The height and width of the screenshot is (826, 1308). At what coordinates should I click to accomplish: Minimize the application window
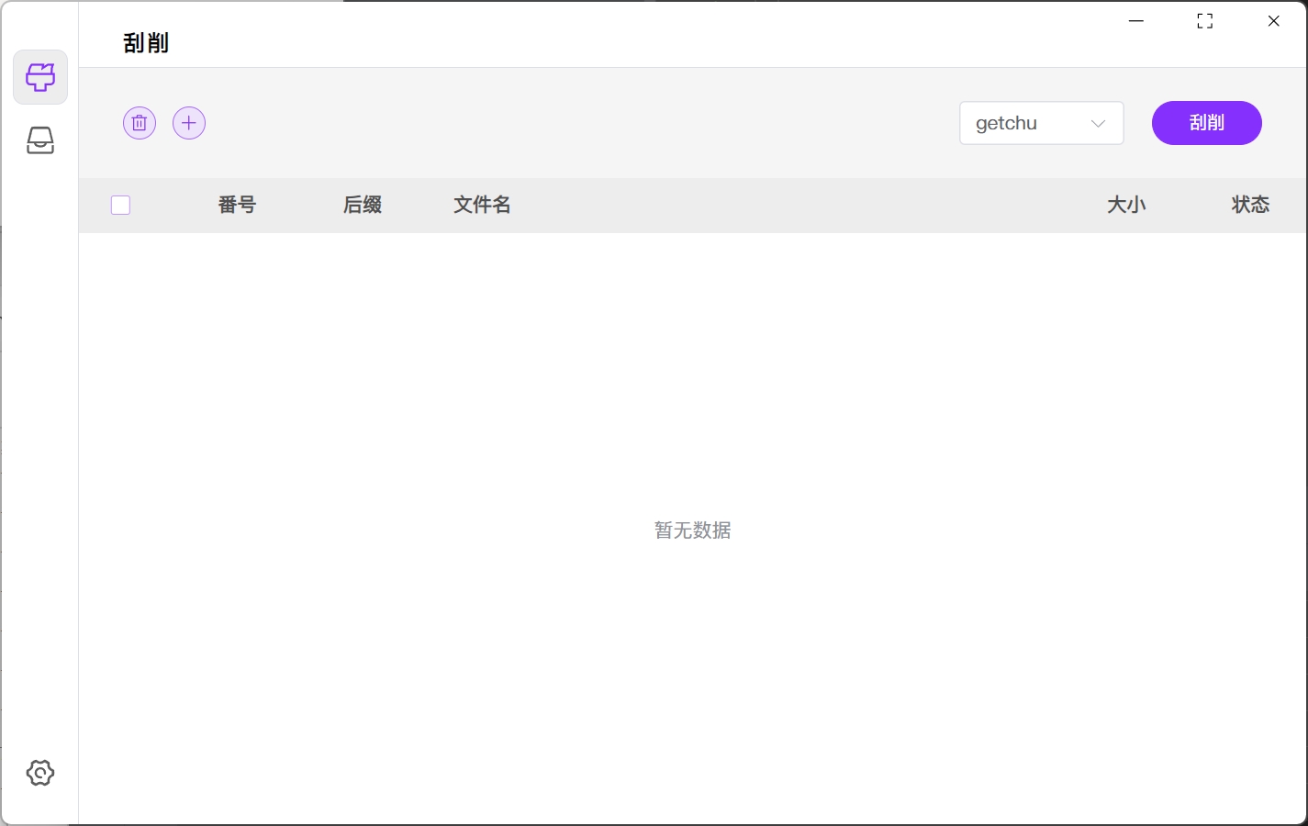1136,21
